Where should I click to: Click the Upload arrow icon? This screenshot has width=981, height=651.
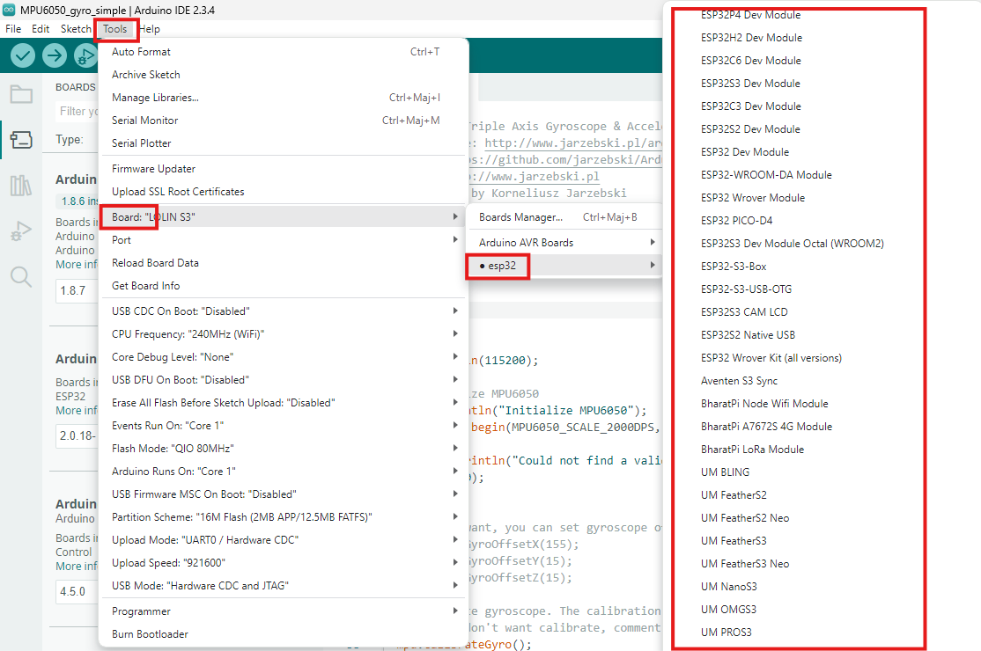[x=55, y=55]
